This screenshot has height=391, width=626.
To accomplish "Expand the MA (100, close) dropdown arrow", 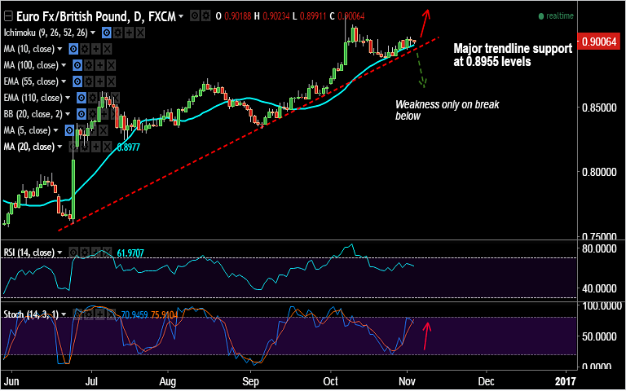I will [64, 65].
